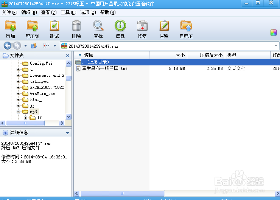Expand Documents and Settings folder node
Viewport: 280px width, 200px height.
tap(18, 75)
